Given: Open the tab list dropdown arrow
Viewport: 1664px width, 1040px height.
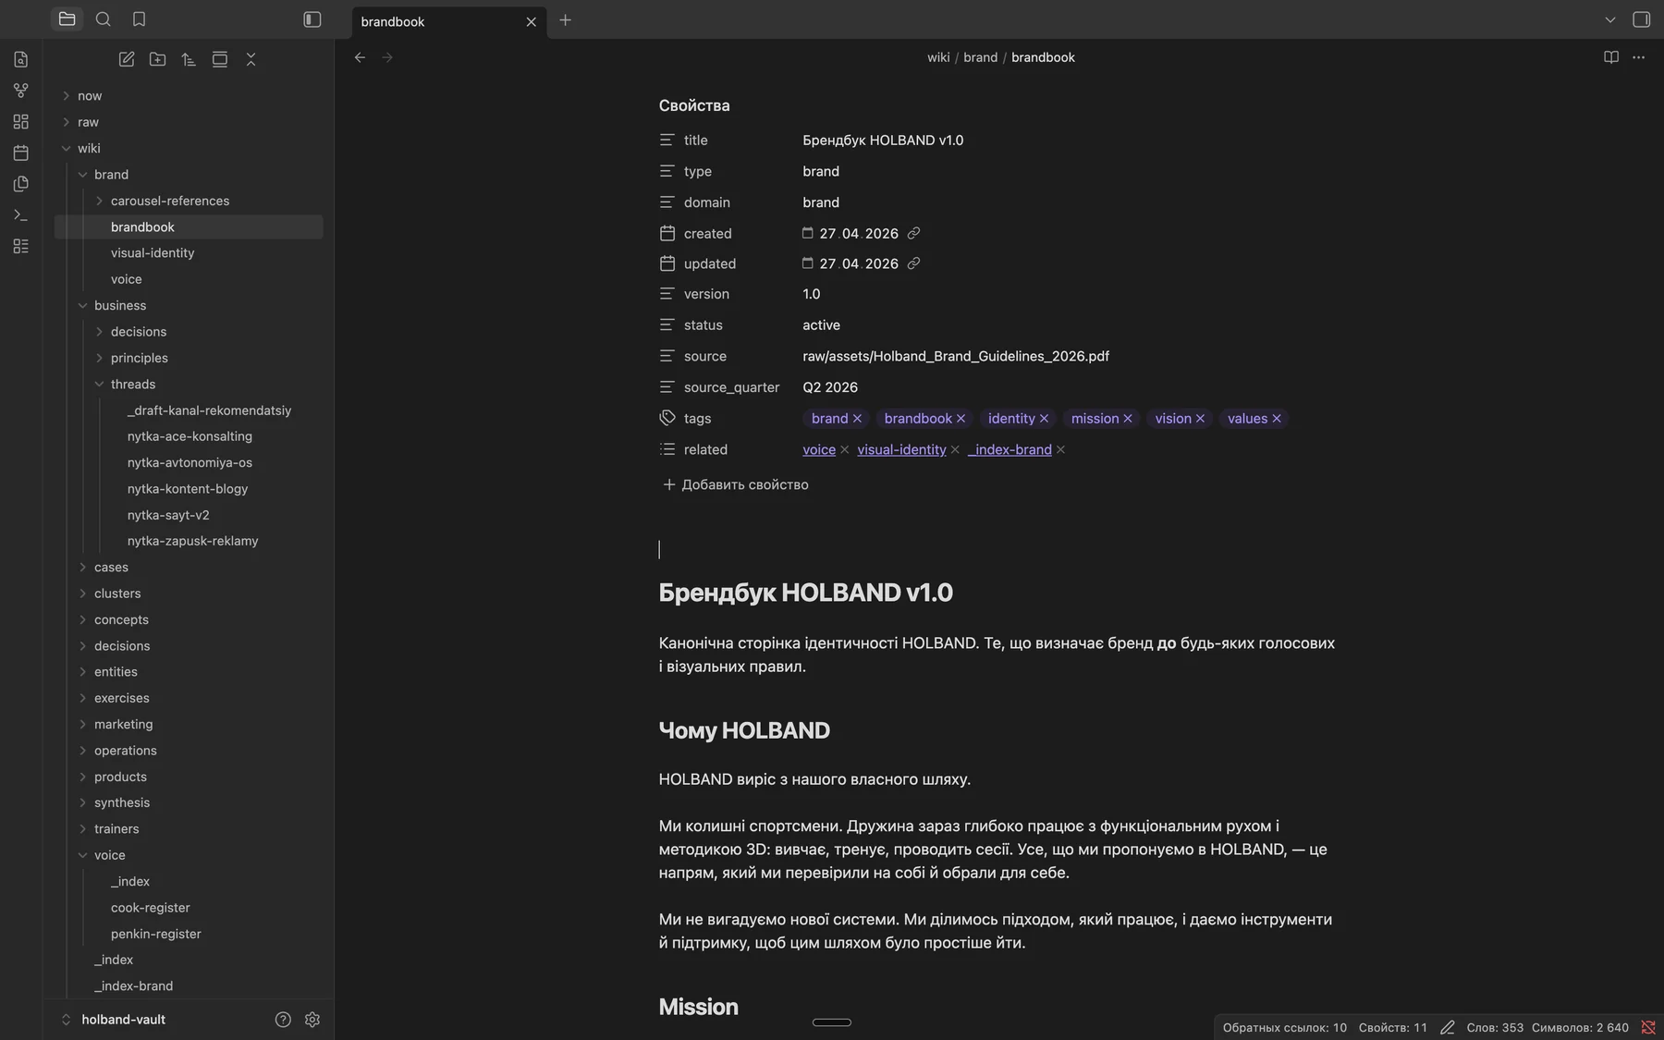Looking at the screenshot, I should coord(1610,19).
